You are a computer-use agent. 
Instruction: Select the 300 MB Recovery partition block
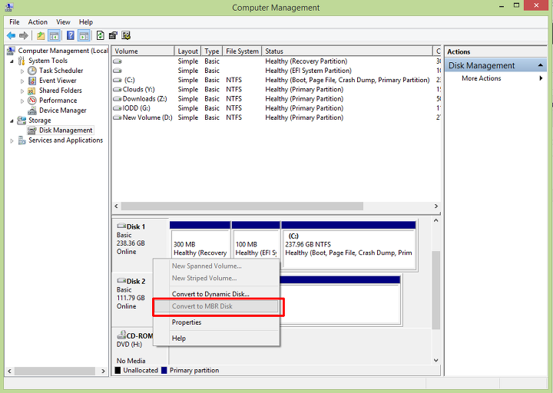[200, 245]
